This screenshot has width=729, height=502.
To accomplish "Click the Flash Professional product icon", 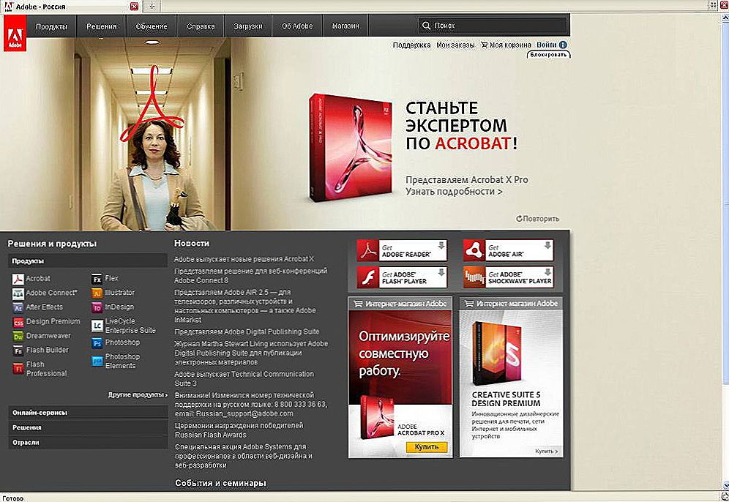I will tap(18, 369).
